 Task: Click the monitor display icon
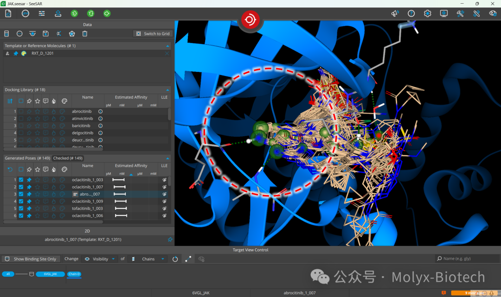tap(444, 13)
